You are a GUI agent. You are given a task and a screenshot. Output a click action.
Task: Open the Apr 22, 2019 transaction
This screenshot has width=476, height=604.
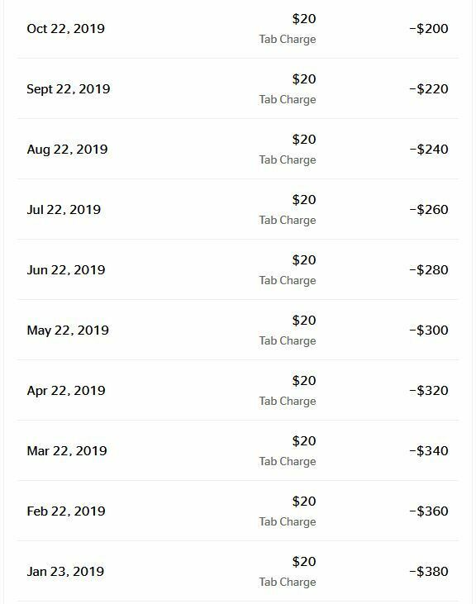click(x=238, y=390)
